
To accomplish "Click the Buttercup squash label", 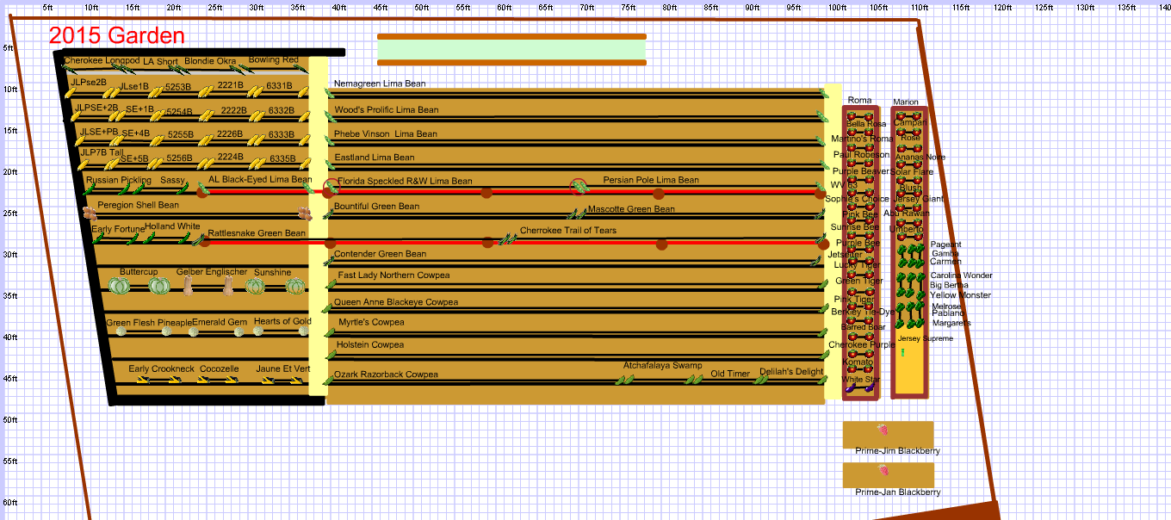I will click(139, 271).
